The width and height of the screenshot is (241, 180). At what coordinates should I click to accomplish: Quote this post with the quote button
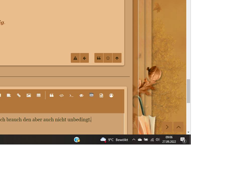point(99,58)
